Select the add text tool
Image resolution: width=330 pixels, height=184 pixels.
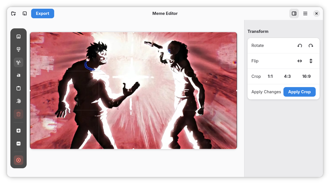click(x=19, y=75)
